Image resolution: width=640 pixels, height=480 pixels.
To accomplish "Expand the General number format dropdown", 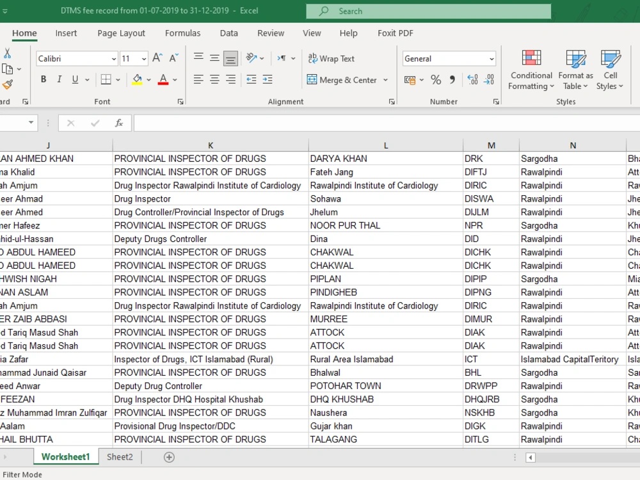I will point(490,58).
